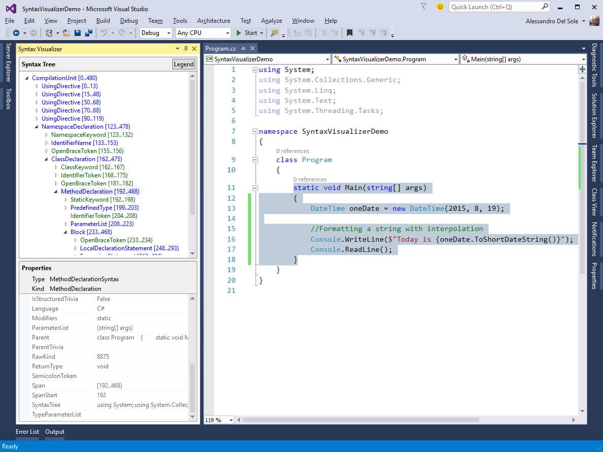603x452 pixels.
Task: Collapse the Program.cs code with line 11 outline toggle
Action: coord(255,187)
